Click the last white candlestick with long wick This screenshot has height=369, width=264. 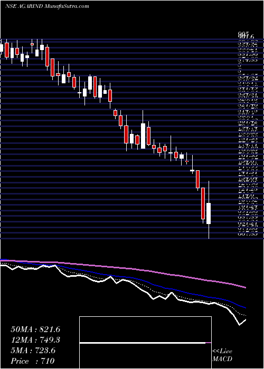click(209, 210)
